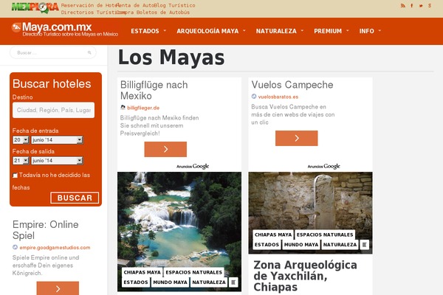Click MUNDO MAYA tag on waterfall post
The height and width of the screenshot is (295, 443).
170,282
